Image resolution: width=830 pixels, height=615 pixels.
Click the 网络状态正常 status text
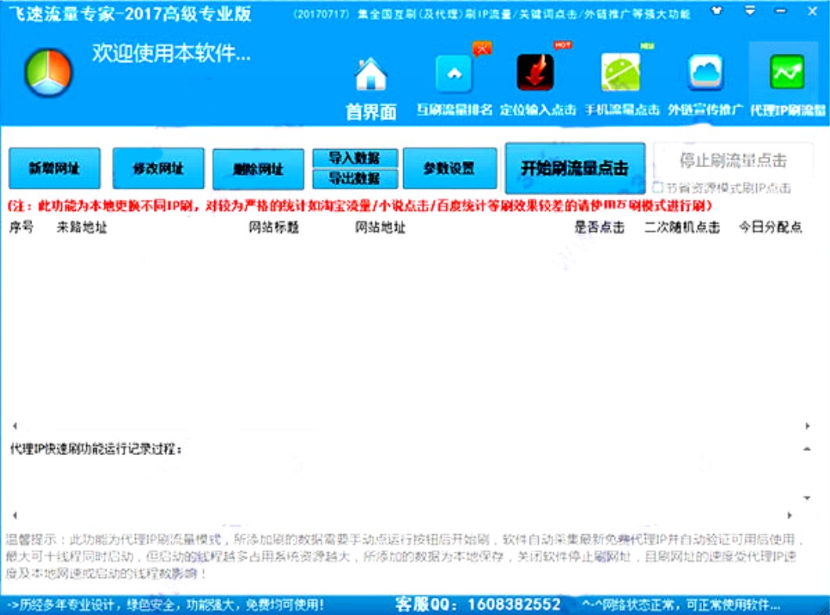pyautogui.click(x=681, y=605)
